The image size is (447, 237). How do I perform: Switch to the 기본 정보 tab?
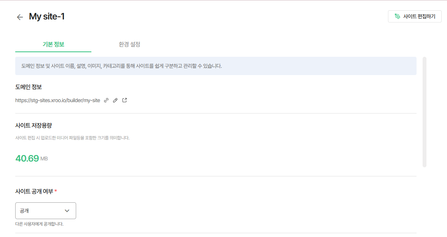coord(53,45)
